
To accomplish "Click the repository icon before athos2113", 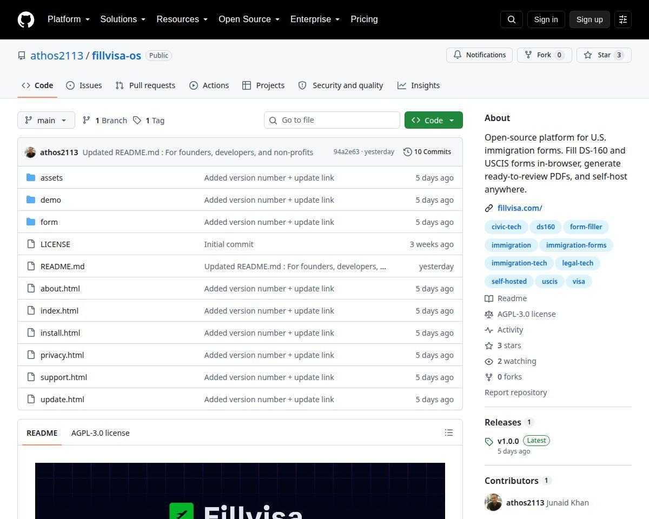I will pyautogui.click(x=22, y=56).
